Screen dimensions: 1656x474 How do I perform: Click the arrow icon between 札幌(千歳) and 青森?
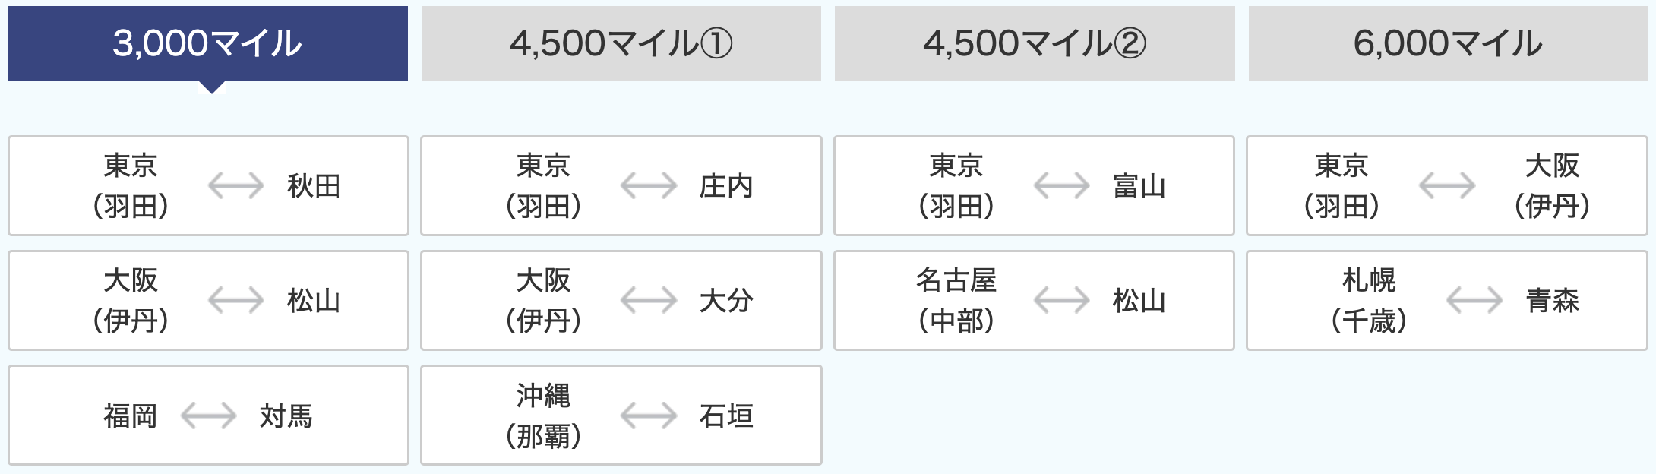pyautogui.click(x=1474, y=301)
